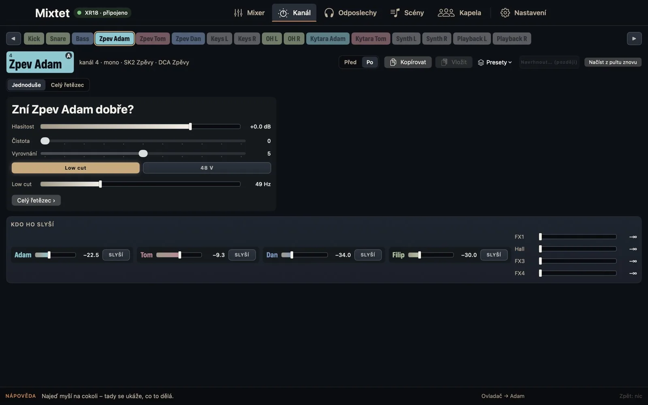This screenshot has width=648, height=405.
Task: Click the next channels right arrow
Action: [x=634, y=38]
